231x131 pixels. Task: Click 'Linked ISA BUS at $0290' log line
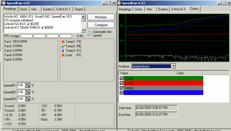click(21, 24)
